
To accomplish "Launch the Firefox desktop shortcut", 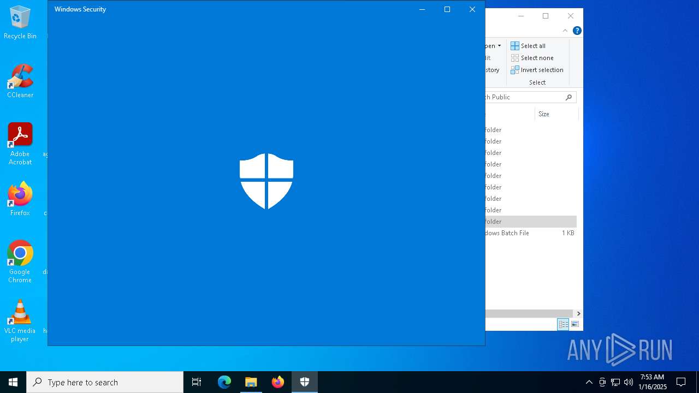I will [20, 199].
